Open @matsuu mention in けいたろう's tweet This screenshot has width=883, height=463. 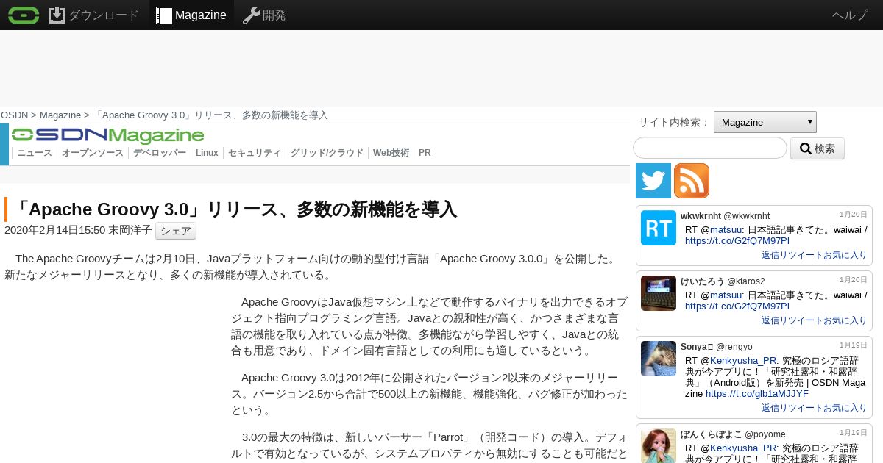coord(724,295)
